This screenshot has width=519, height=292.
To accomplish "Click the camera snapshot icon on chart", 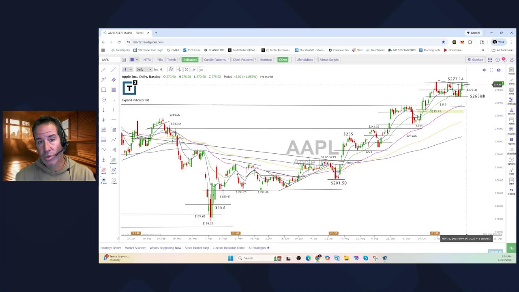I will 499,70.
